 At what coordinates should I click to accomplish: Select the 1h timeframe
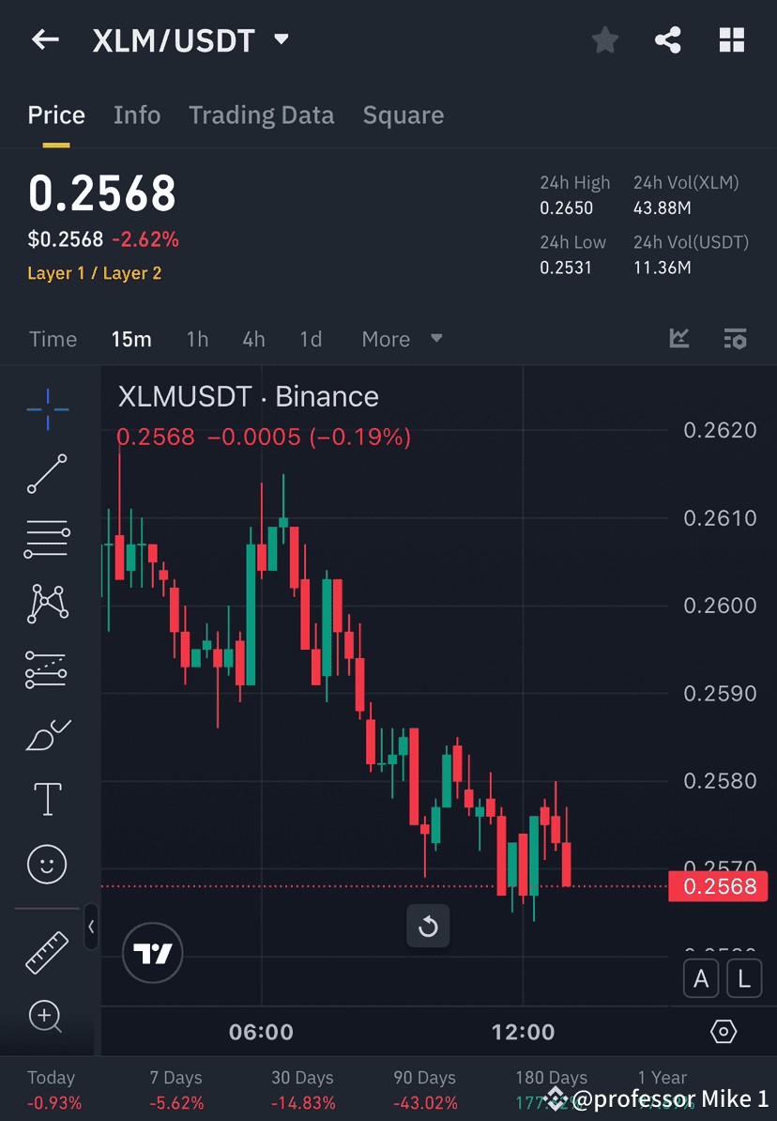(x=197, y=339)
